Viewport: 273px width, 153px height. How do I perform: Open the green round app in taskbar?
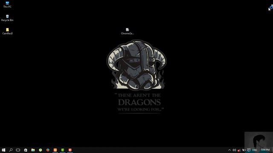point(41,150)
